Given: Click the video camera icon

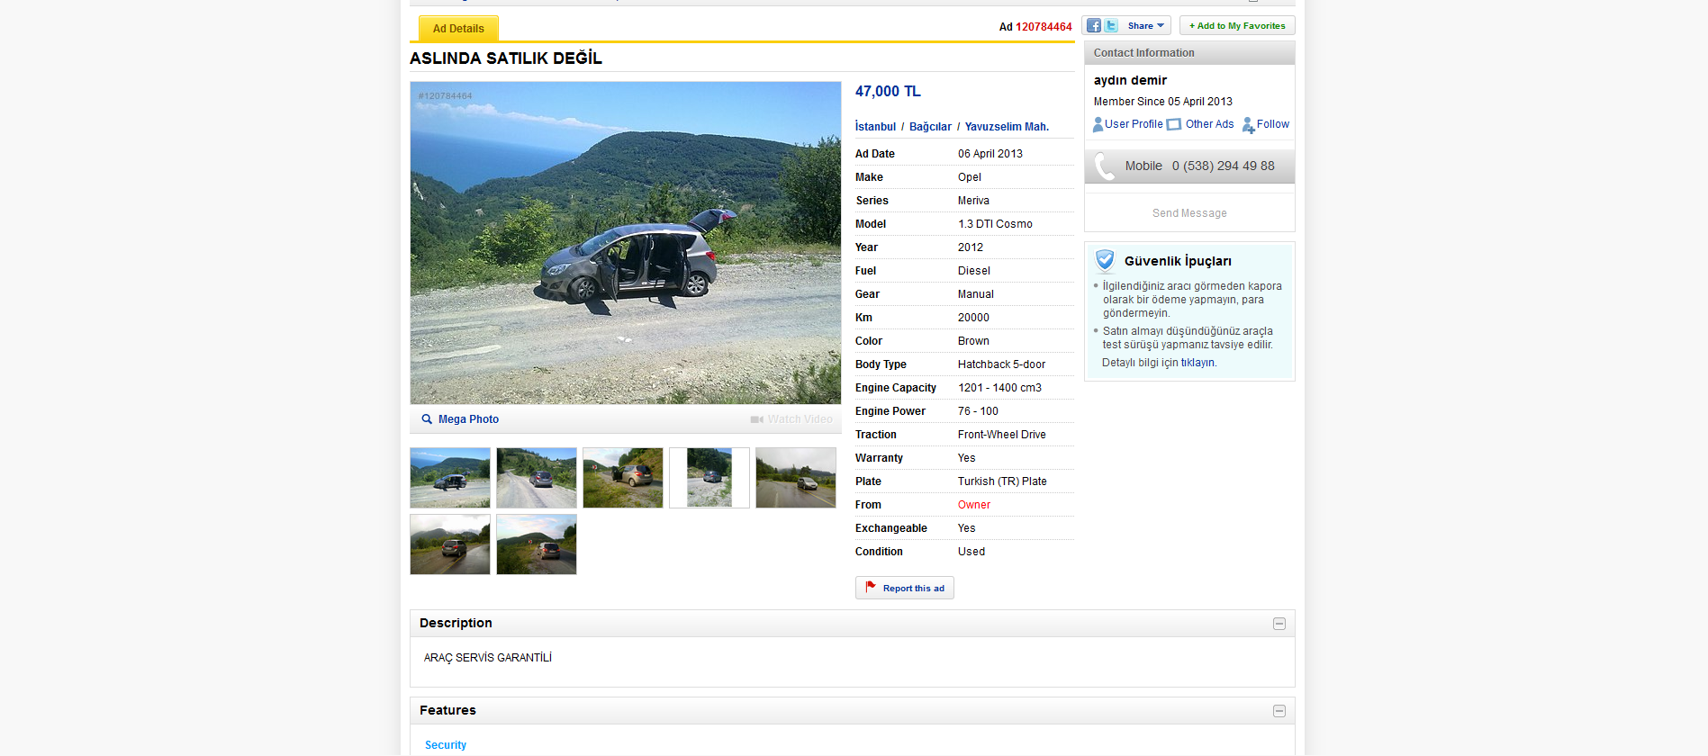Looking at the screenshot, I should pos(757,419).
